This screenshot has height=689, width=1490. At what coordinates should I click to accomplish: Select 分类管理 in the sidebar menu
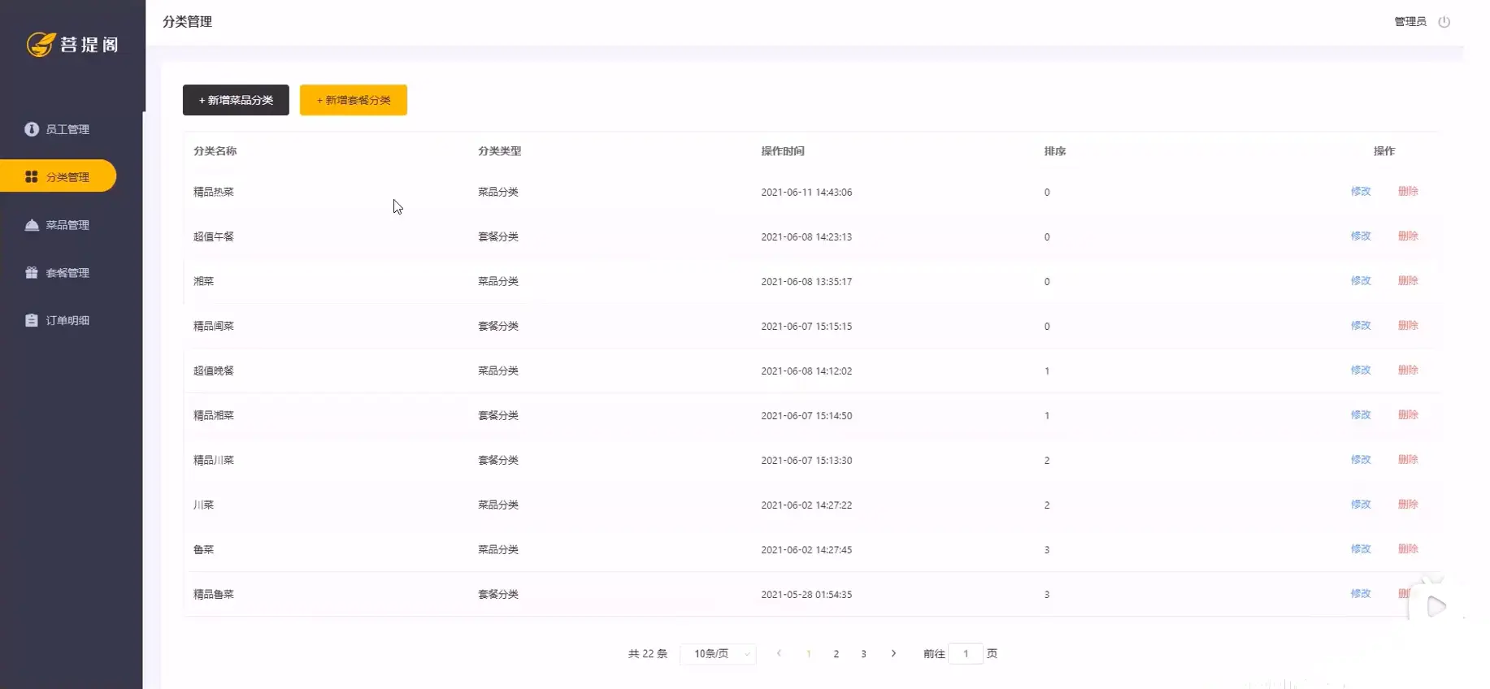coord(59,176)
